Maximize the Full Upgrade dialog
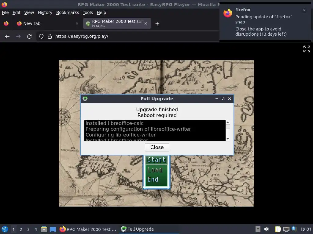This screenshot has width=313, height=234. 223,99
